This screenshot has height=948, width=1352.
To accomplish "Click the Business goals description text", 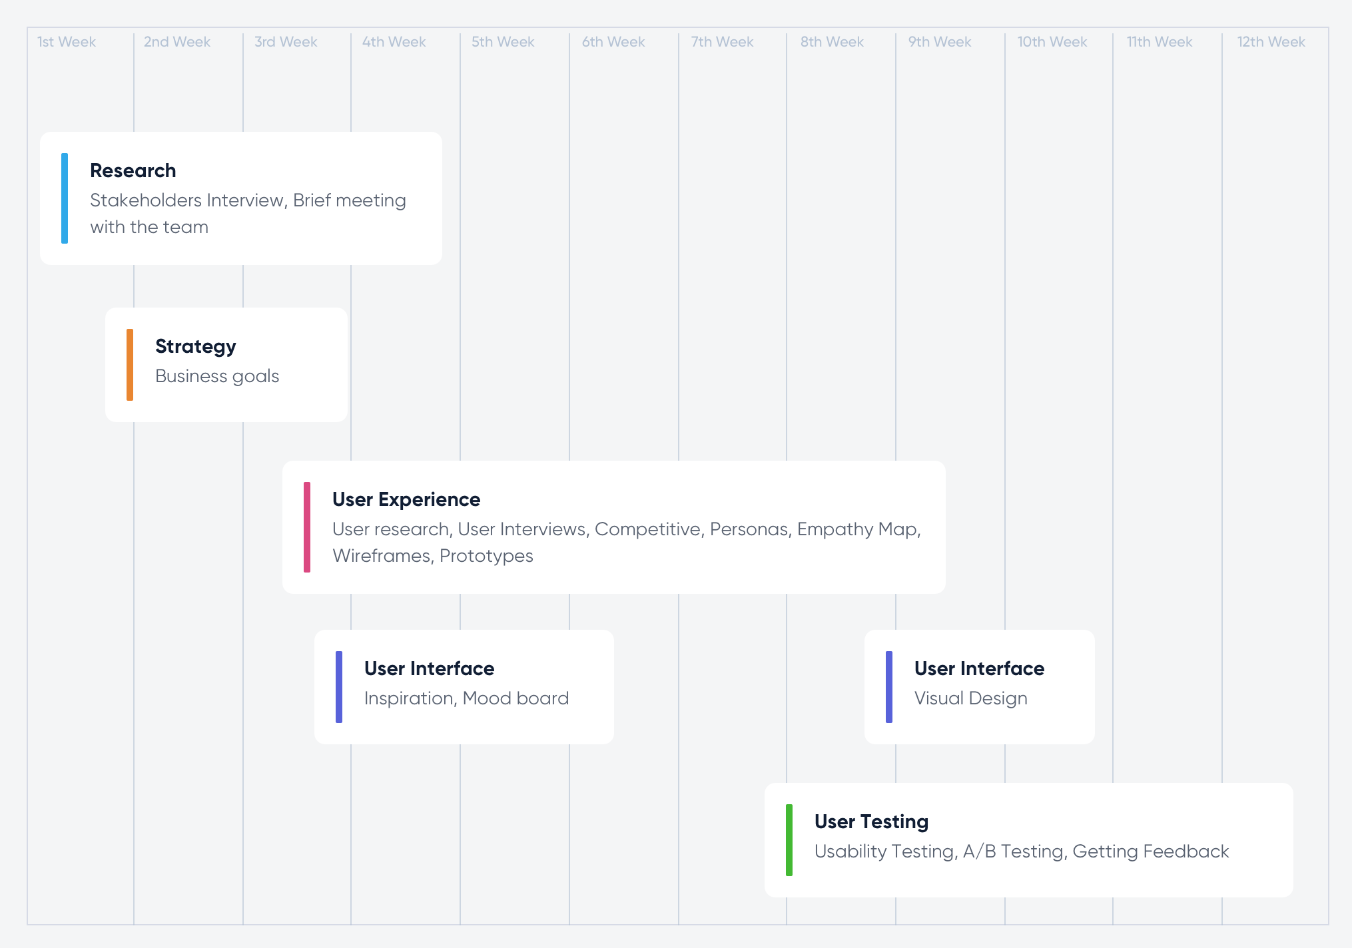I will pos(217,376).
